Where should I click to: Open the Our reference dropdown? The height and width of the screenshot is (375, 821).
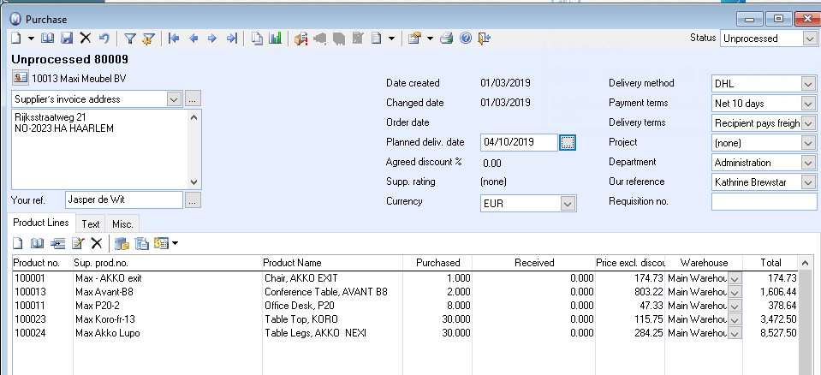[x=808, y=182]
